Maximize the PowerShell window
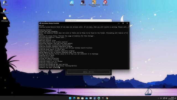Screen dimensions: 177x100 123,23
